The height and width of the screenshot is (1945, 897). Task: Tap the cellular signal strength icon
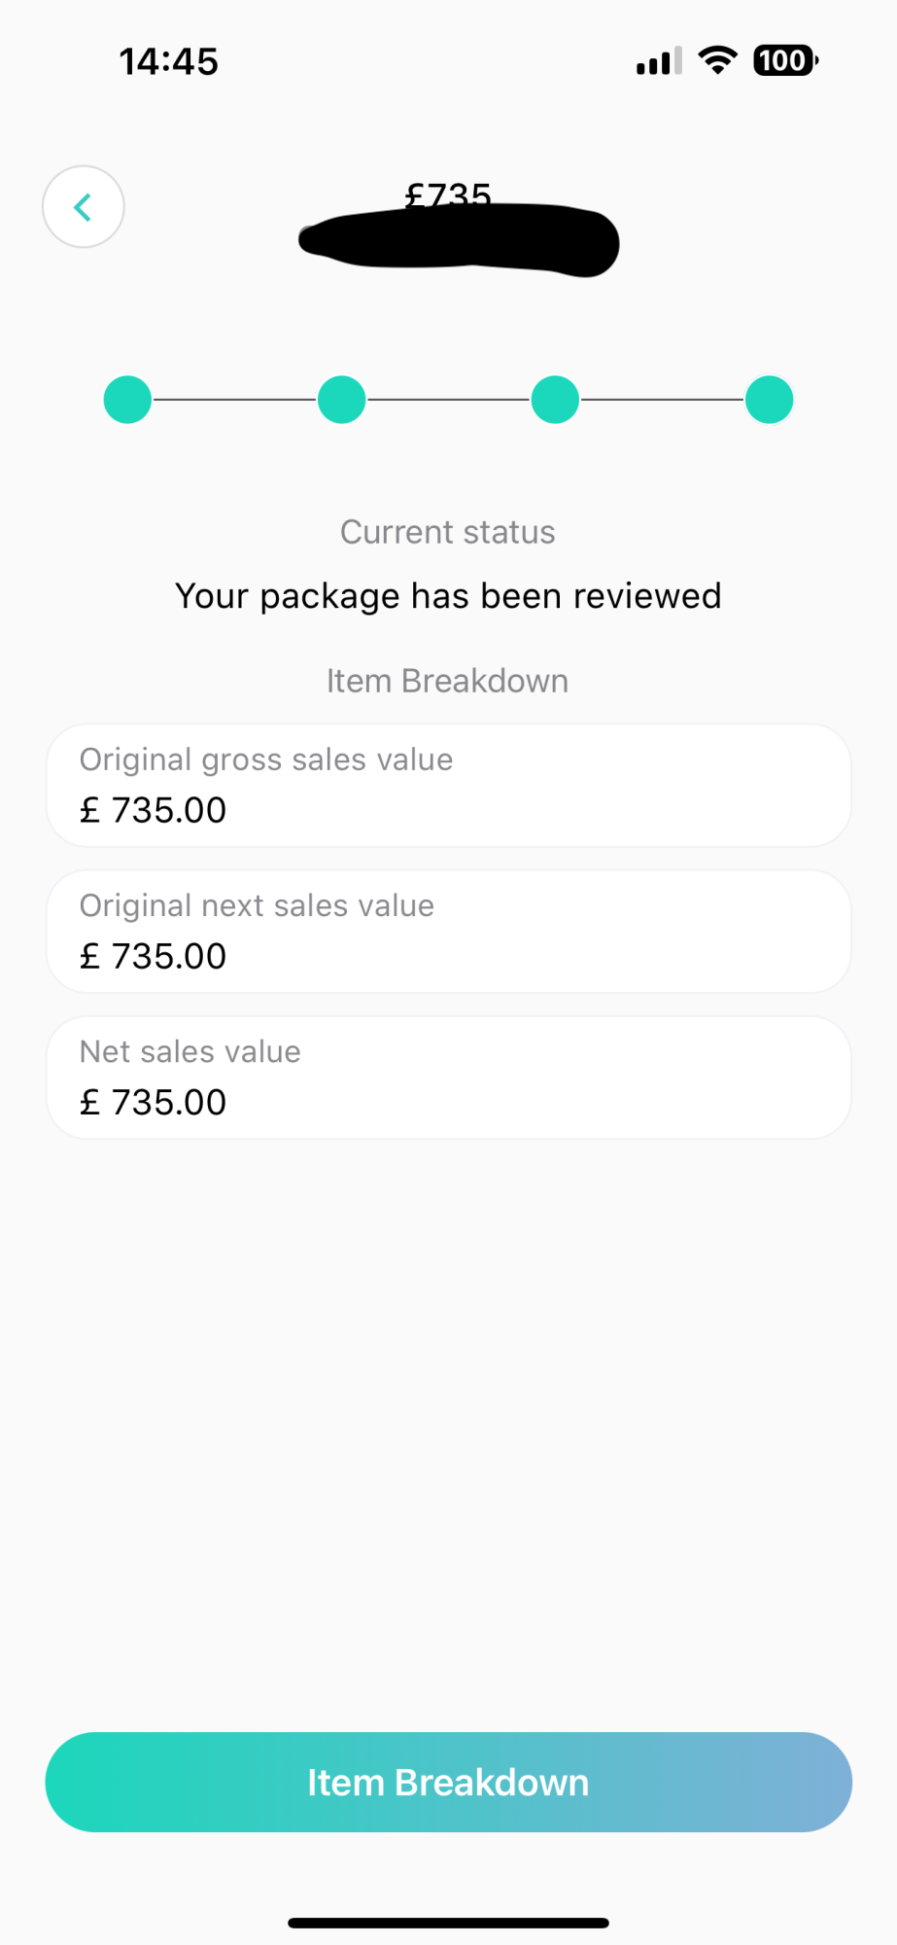[659, 61]
